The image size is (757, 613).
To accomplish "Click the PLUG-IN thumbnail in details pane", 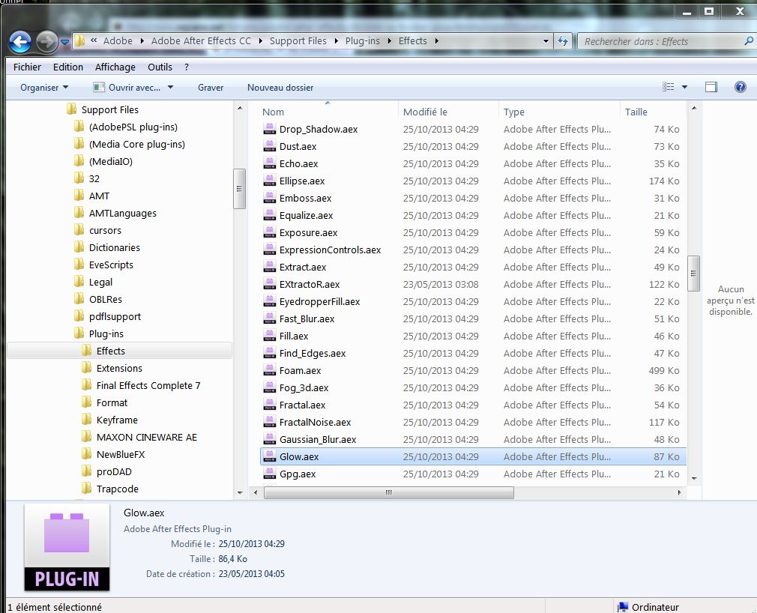I will click(x=67, y=547).
